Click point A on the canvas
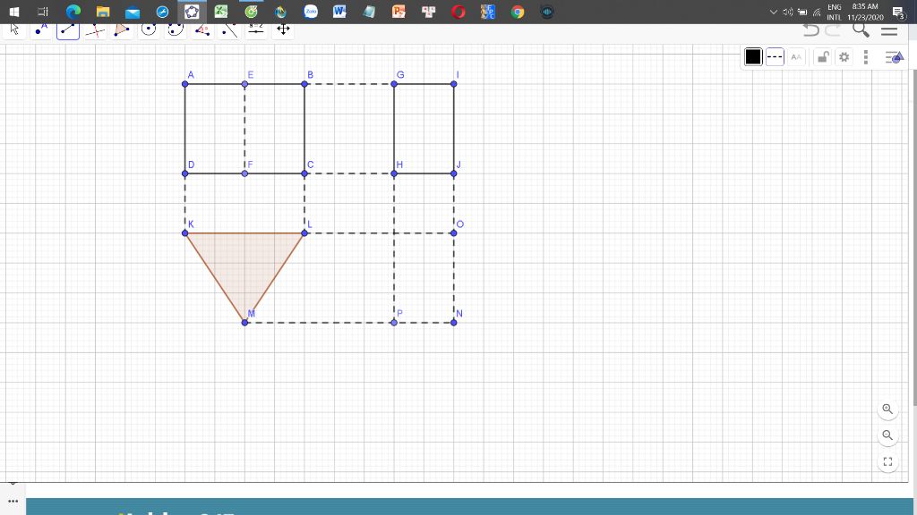The height and width of the screenshot is (515, 917). pyautogui.click(x=184, y=84)
